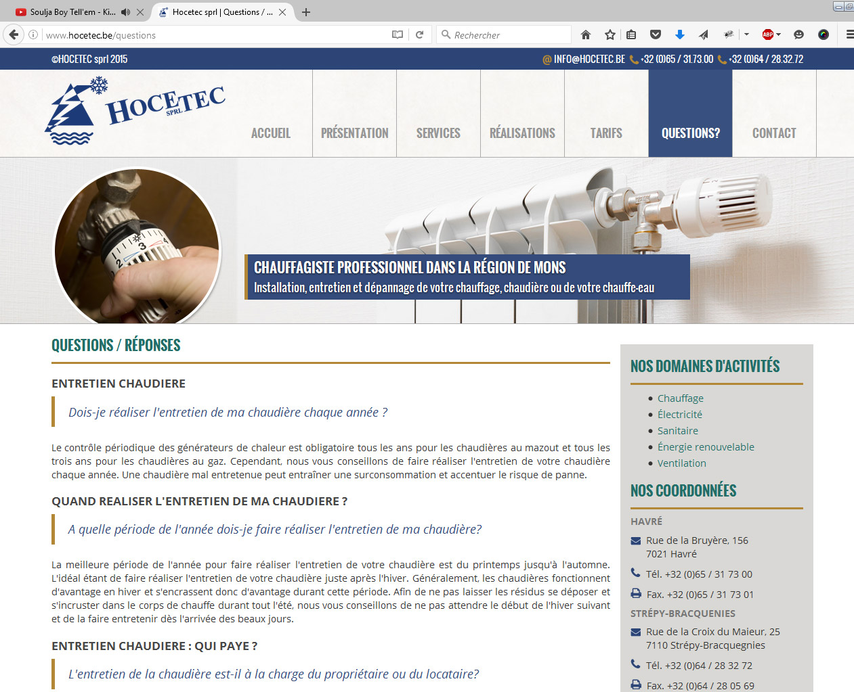Click phone icon beside Tél. +32 (0)65 / 31 73 00
The width and height of the screenshot is (854, 692).
click(x=635, y=573)
